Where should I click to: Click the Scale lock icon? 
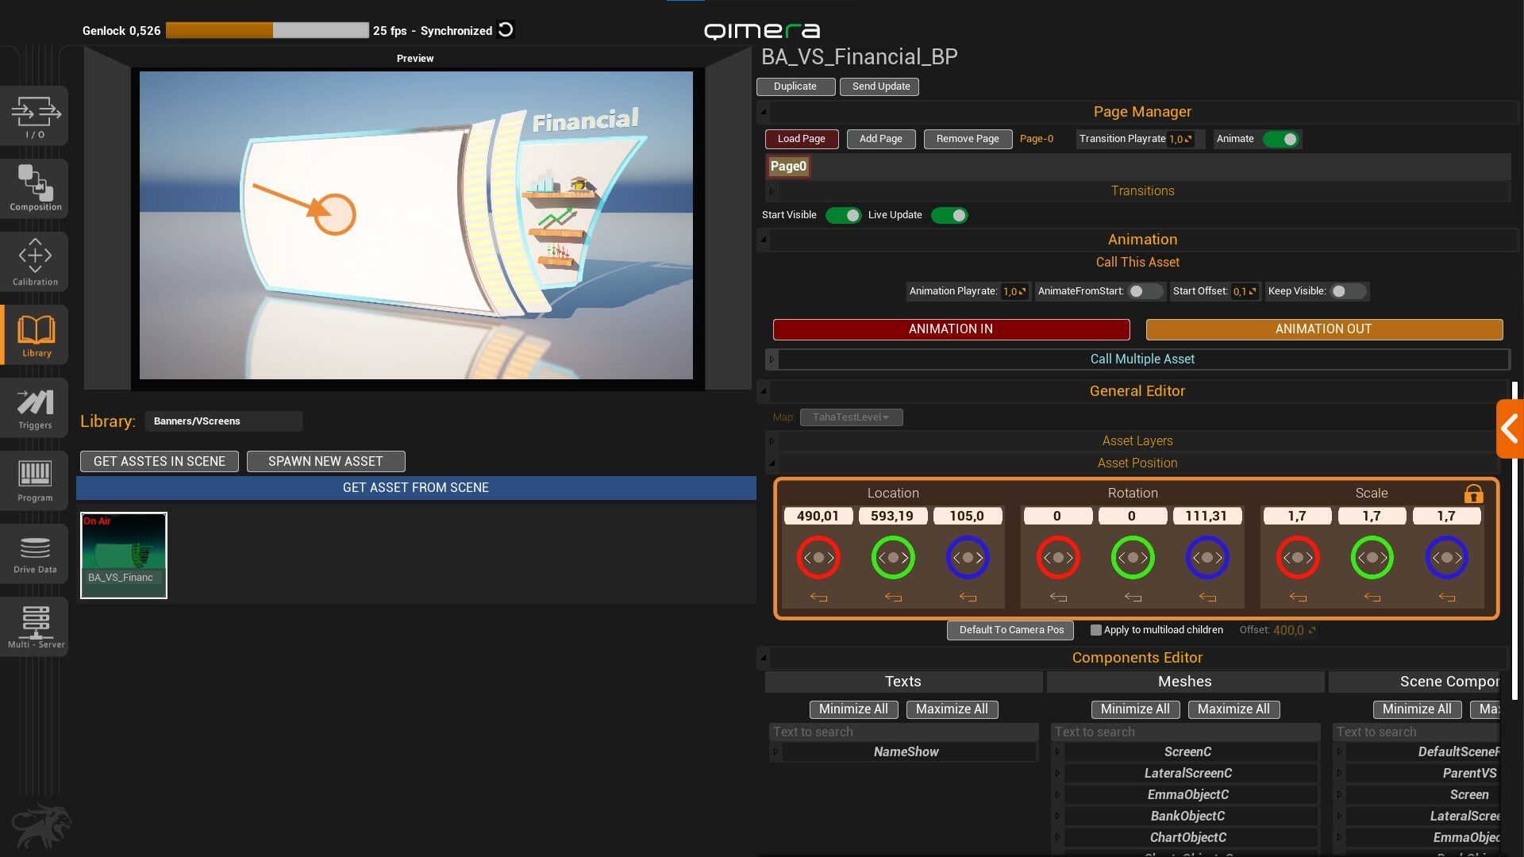point(1473,494)
